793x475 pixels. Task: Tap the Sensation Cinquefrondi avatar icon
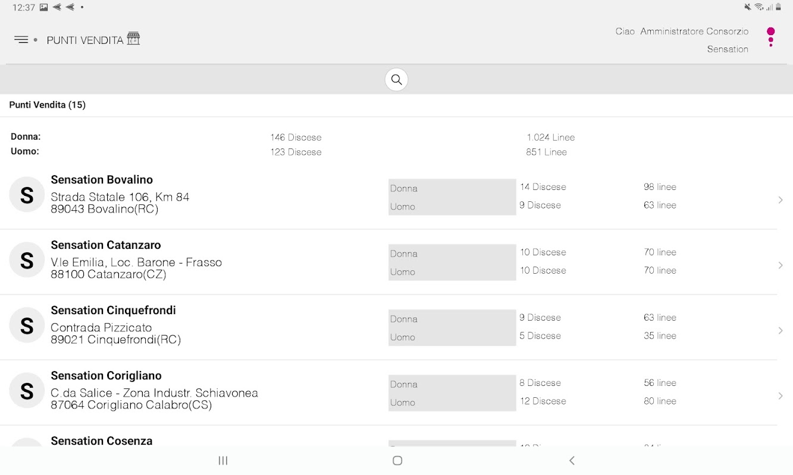click(x=27, y=325)
